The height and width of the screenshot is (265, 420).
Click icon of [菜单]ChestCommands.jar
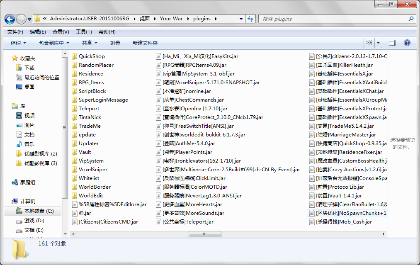tap(158, 100)
